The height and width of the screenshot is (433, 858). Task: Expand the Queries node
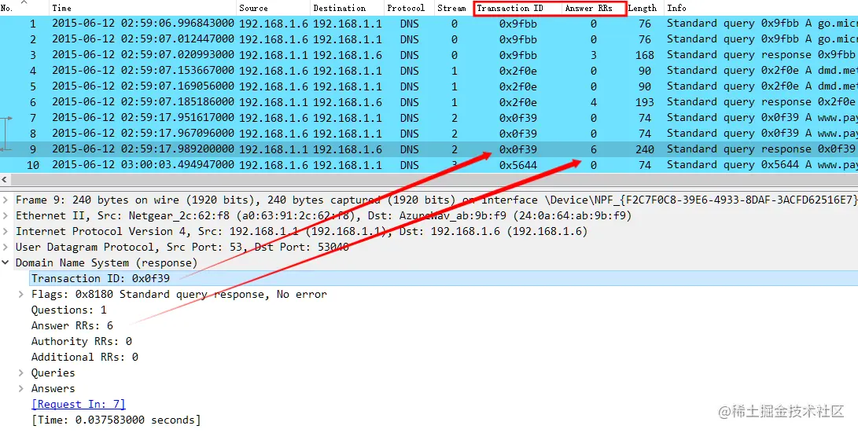pyautogui.click(x=21, y=372)
